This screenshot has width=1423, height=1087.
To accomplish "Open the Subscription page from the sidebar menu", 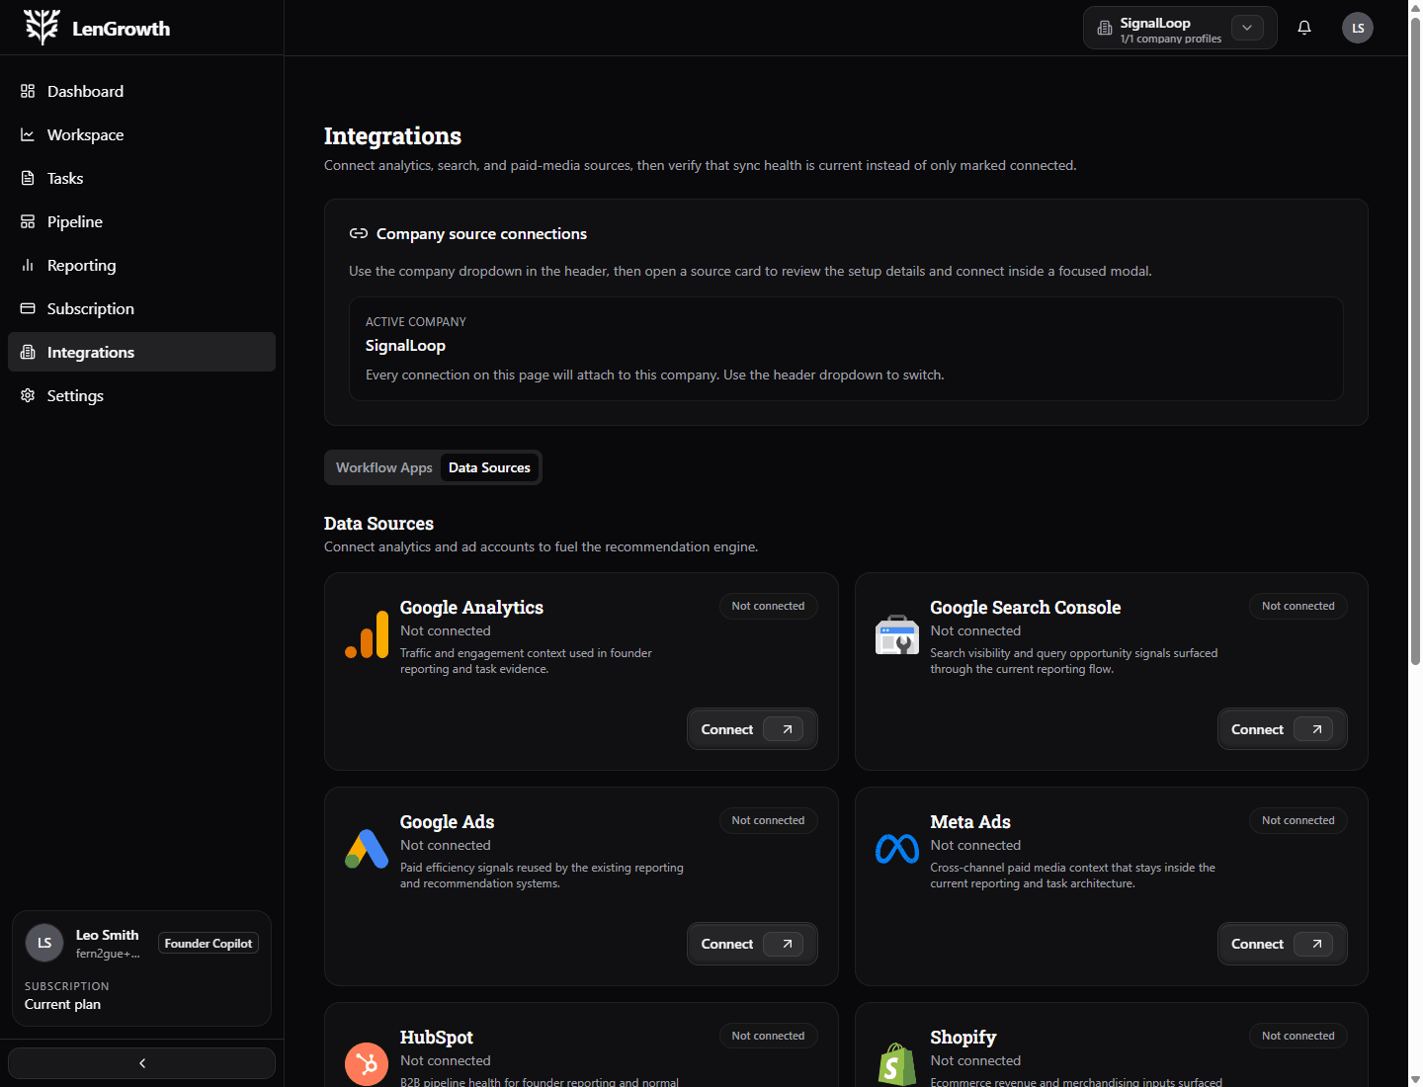I will point(141,308).
